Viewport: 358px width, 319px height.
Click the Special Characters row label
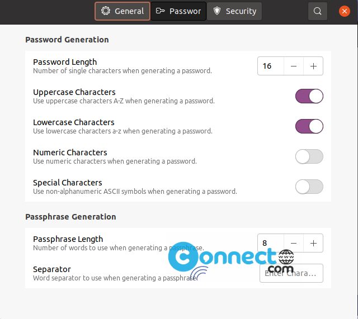68,183
